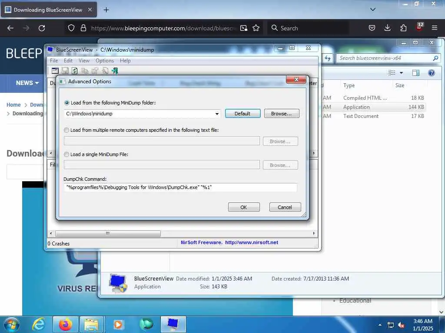Click the extension icon with badge 12
Image resolution: width=445 pixels, height=333 pixels.
(419, 27)
